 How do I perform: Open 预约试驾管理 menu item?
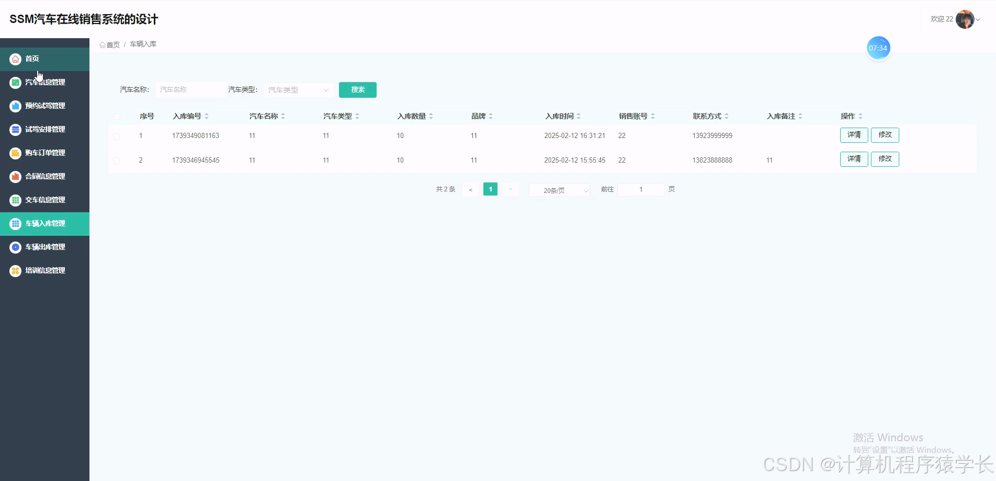coord(44,106)
